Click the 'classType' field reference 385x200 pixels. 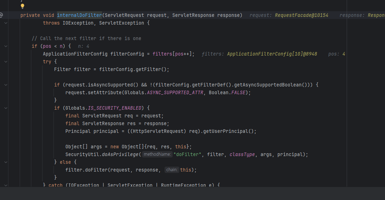coord(242,154)
